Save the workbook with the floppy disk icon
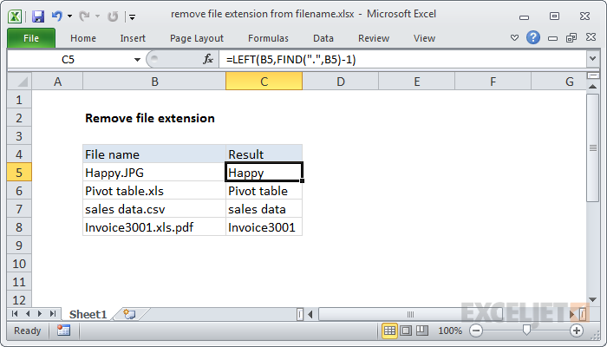Viewport: 607px width, 347px height. 38,16
